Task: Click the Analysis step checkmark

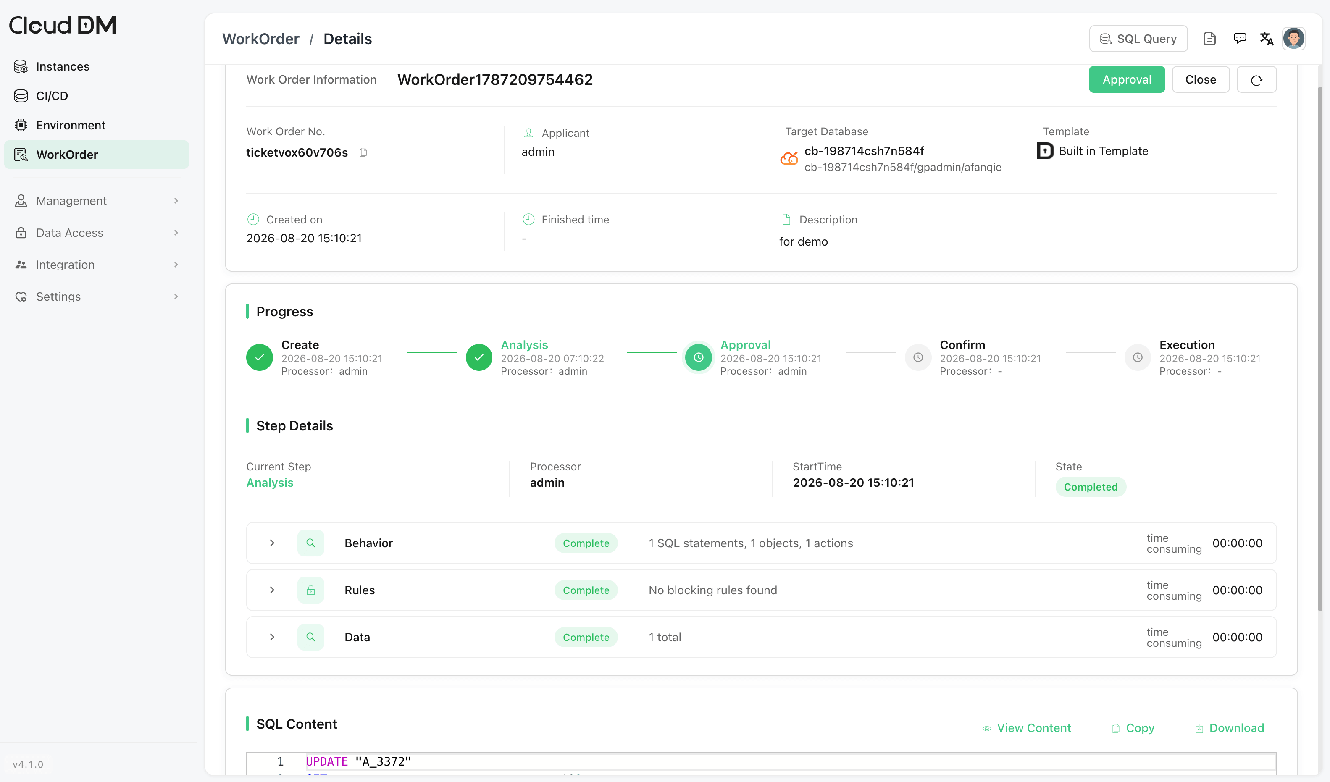Action: tap(479, 357)
